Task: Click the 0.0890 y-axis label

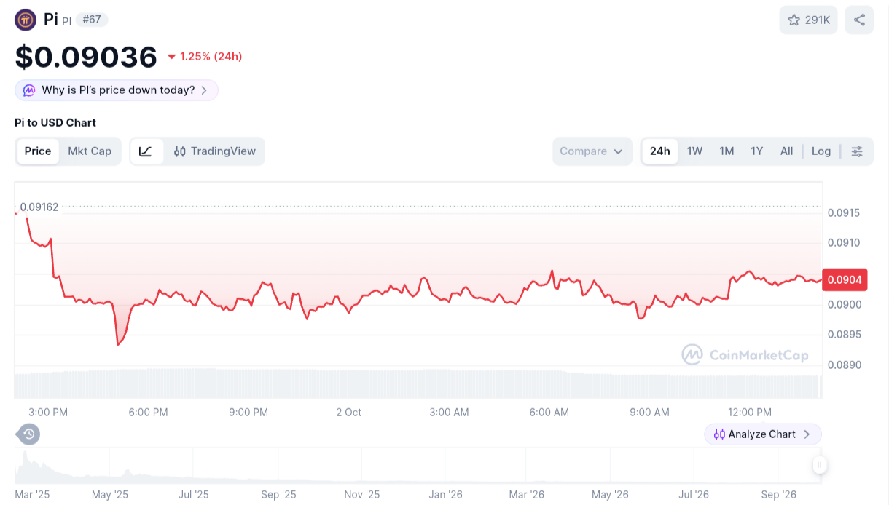Action: point(844,365)
